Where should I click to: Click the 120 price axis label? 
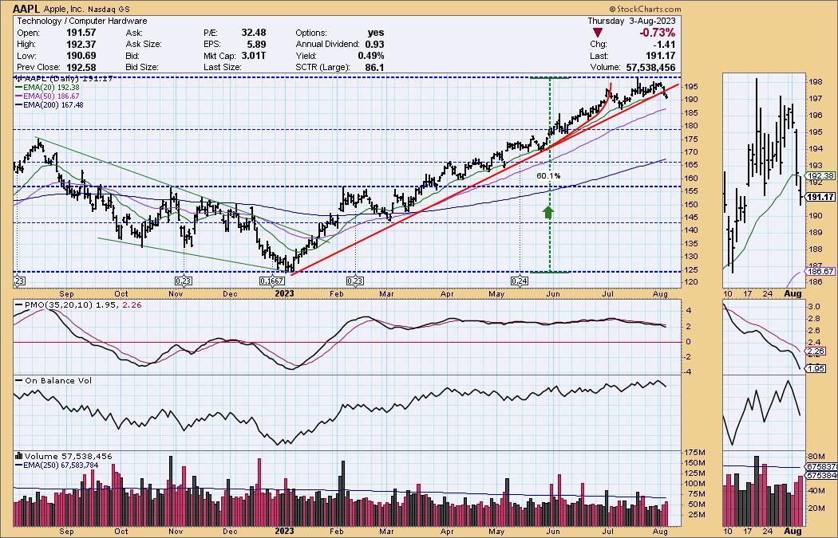pos(692,282)
